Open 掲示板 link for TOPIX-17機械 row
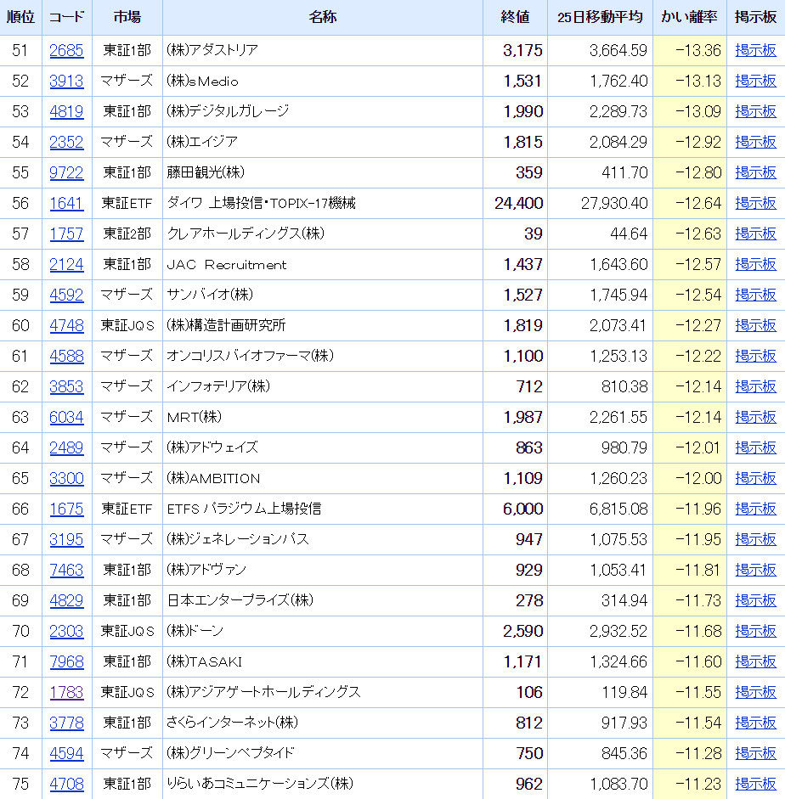The width and height of the screenshot is (785, 799). tap(755, 203)
